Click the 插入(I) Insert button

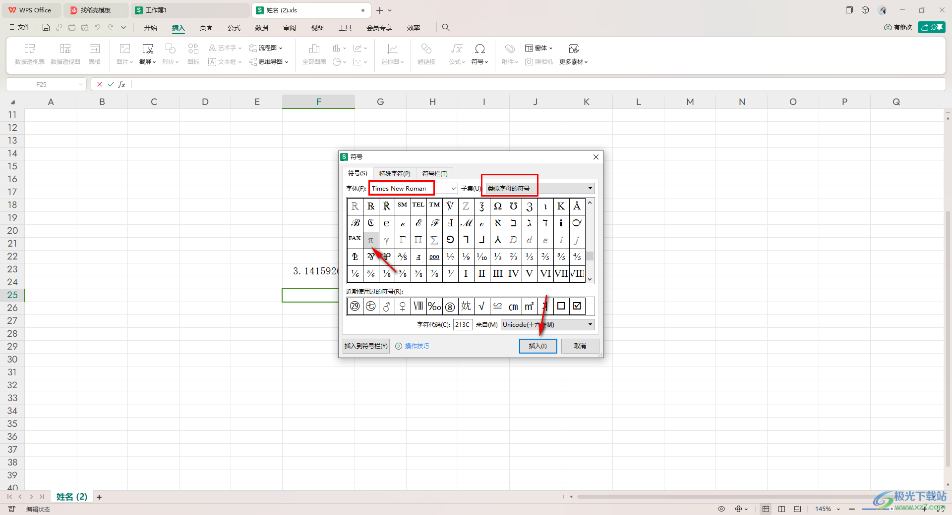tap(538, 346)
